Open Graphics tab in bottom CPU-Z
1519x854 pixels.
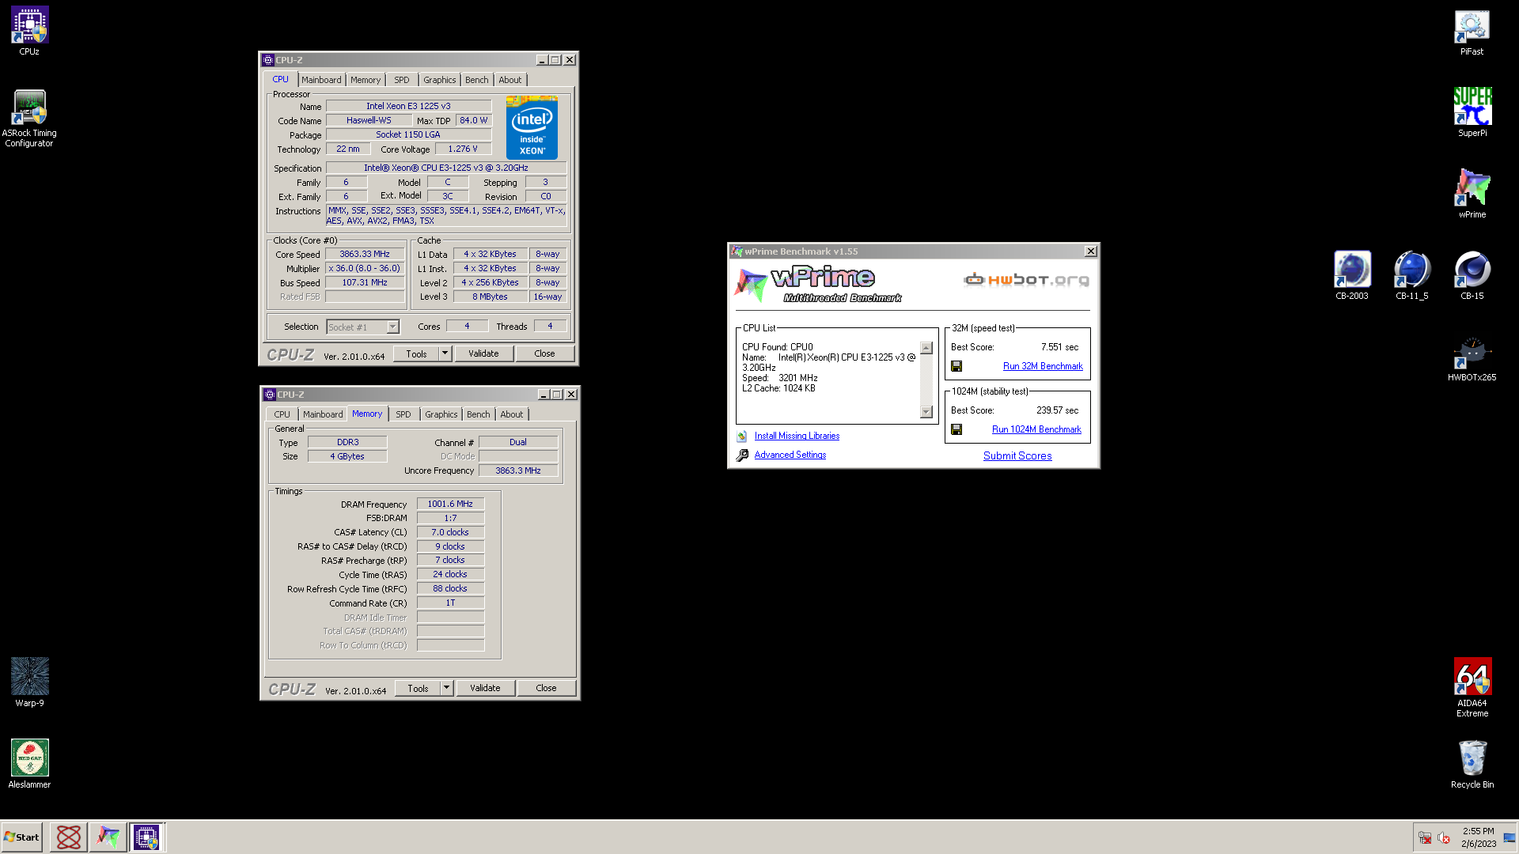tap(441, 414)
